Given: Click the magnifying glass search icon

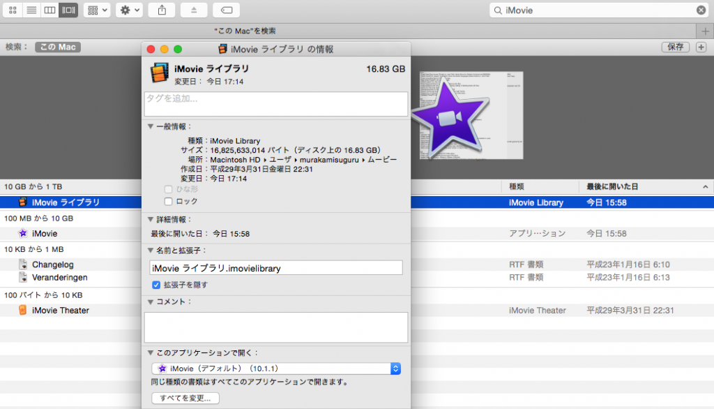Looking at the screenshot, I should (x=498, y=10).
